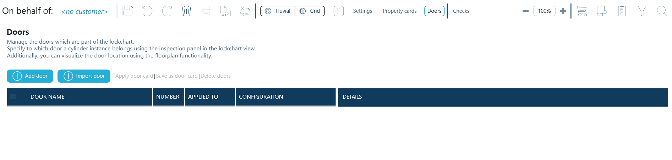The image size is (672, 160).
Task: Click the redo arrow icon
Action: pyautogui.click(x=167, y=11)
